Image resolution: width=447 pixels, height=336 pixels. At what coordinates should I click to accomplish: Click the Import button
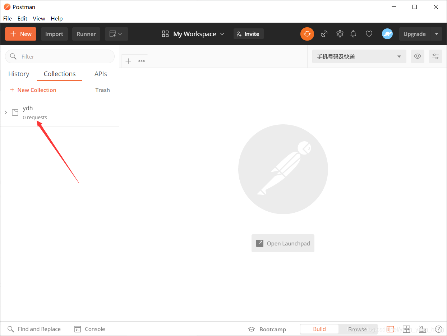54,34
